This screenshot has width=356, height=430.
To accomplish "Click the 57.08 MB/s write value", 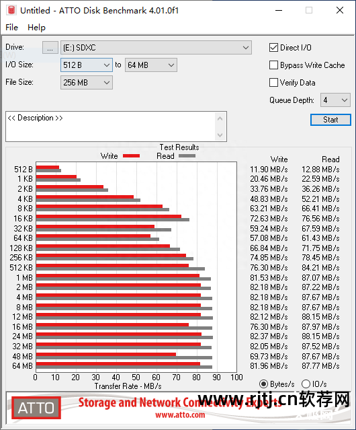I will coord(269,238).
